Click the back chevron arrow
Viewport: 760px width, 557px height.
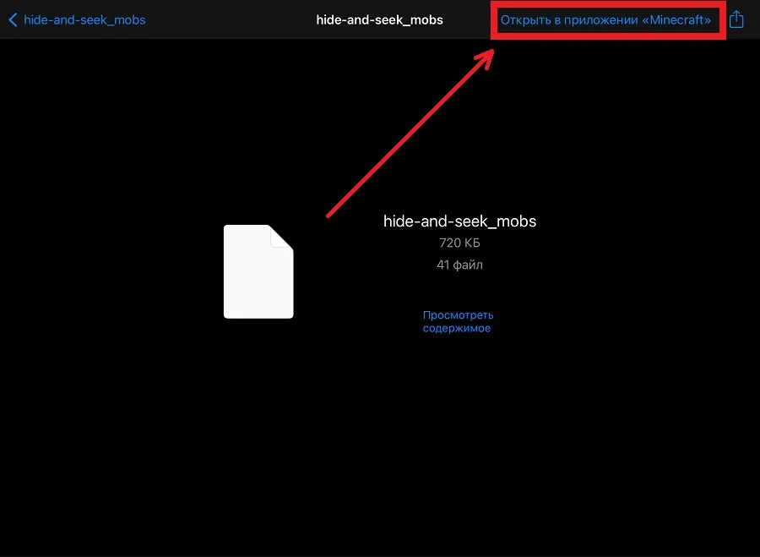[x=13, y=19]
